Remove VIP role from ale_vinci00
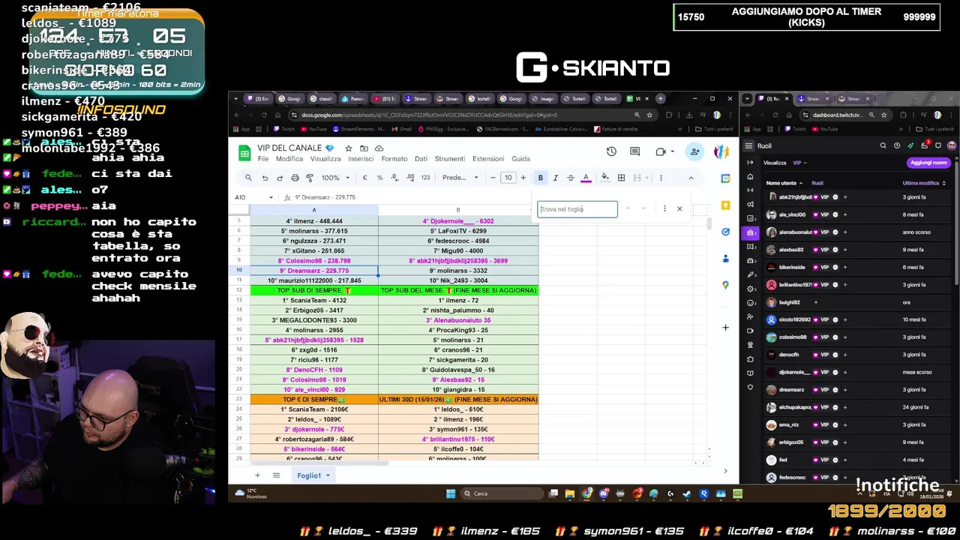 835,214
